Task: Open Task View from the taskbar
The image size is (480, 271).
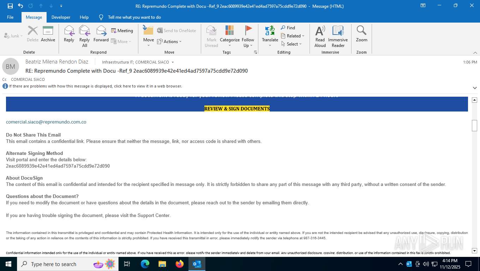Action: [x=127, y=264]
